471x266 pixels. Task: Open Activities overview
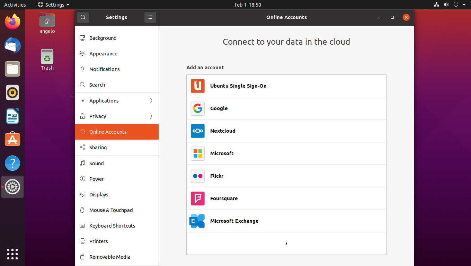(15, 5)
